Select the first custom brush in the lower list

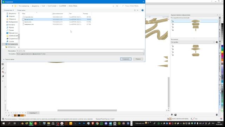tap(194, 46)
